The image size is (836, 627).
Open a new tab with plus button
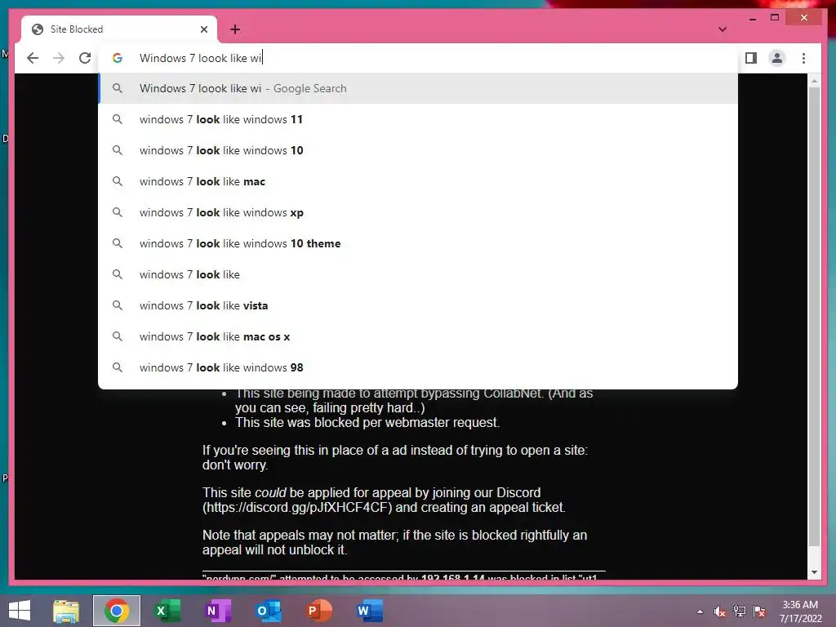click(235, 29)
